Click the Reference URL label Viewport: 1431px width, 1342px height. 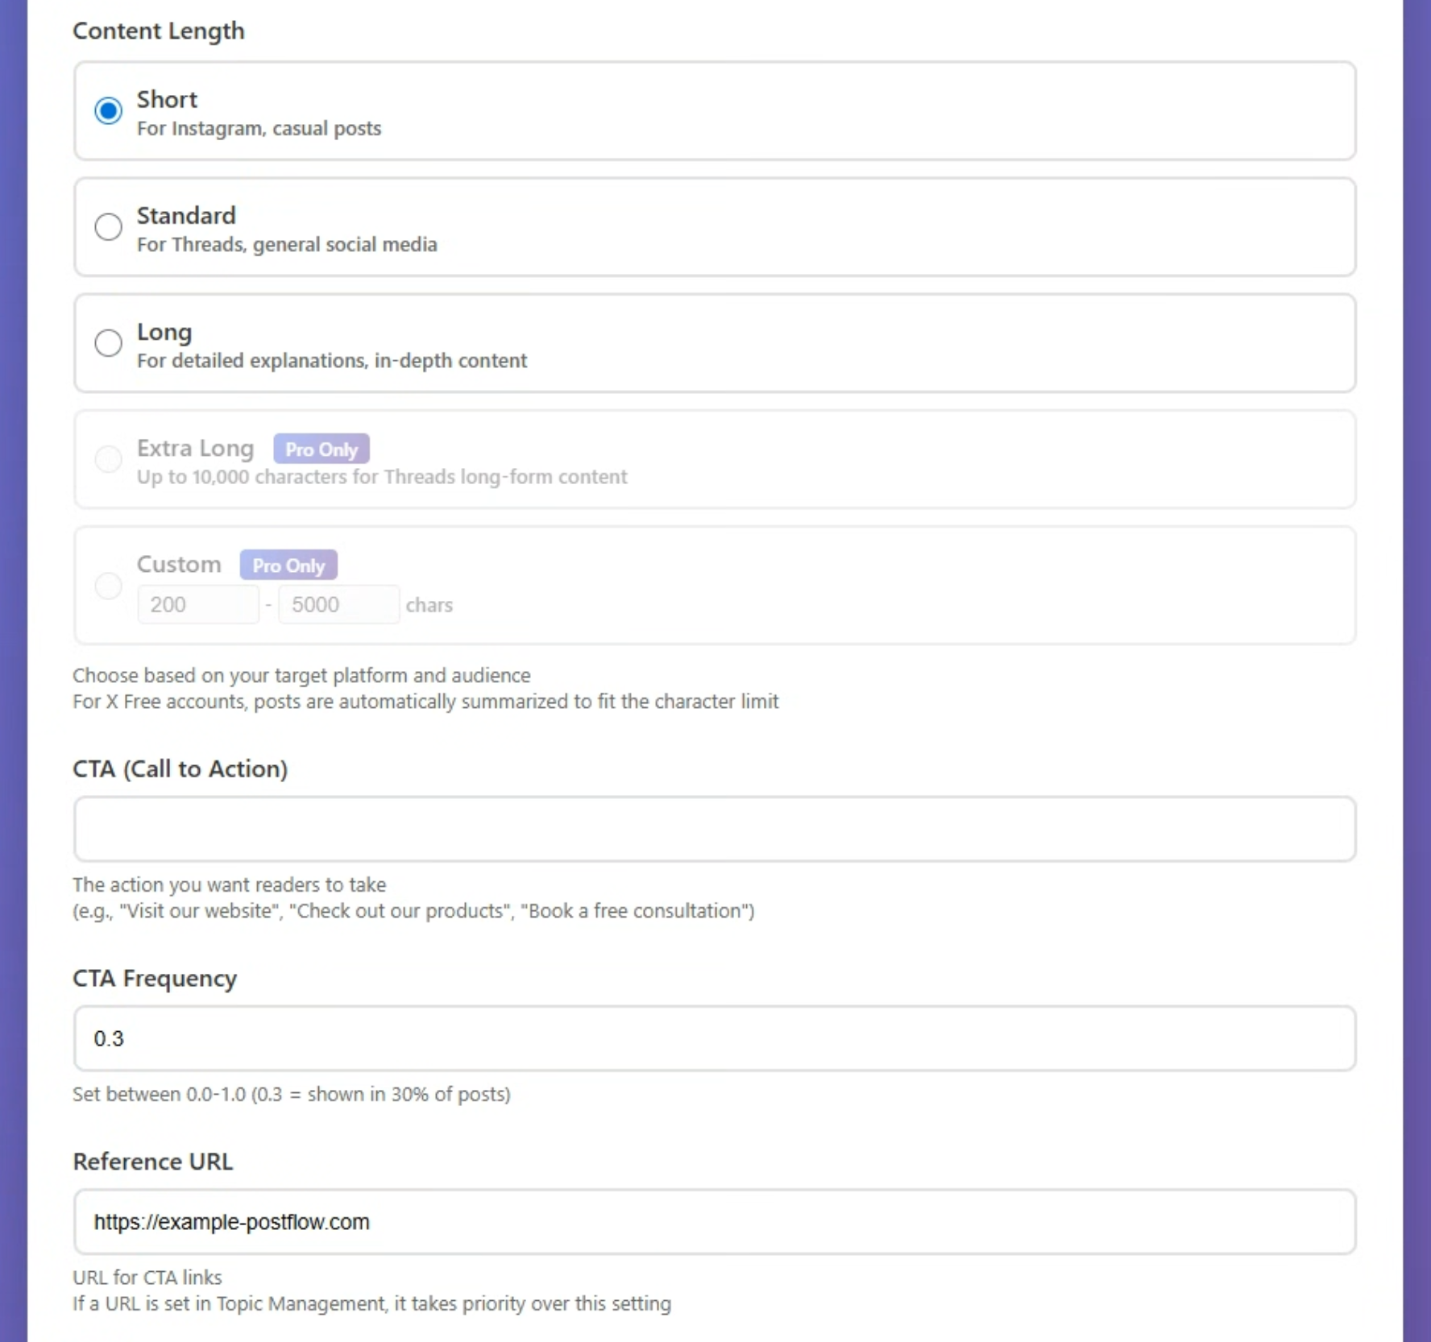coord(152,1161)
